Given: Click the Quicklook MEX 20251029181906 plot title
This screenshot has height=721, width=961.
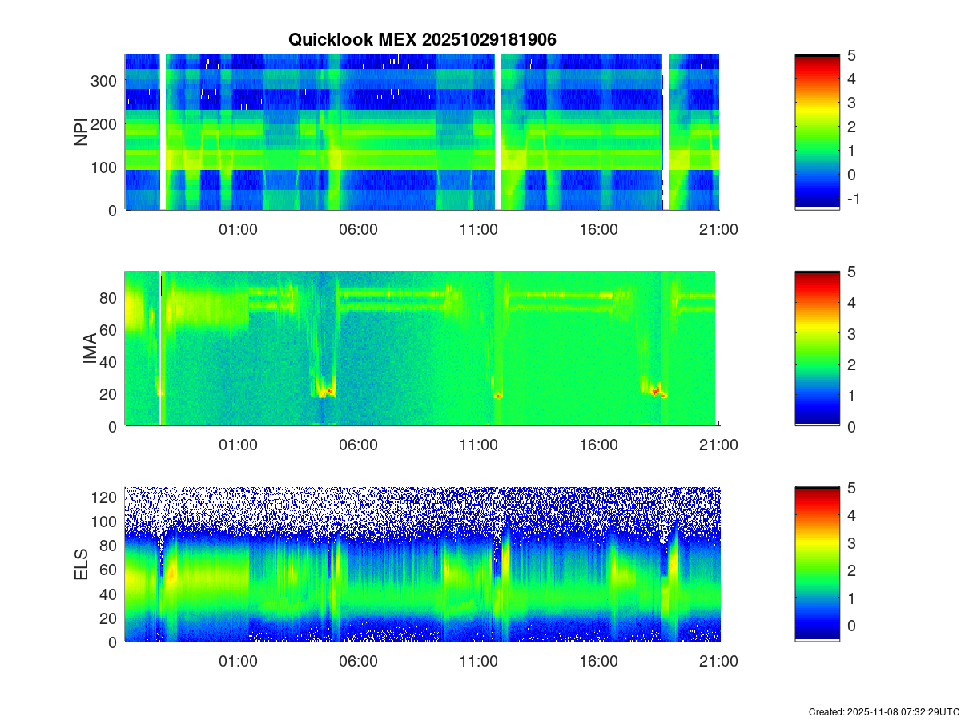Looking at the screenshot, I should pos(422,39).
